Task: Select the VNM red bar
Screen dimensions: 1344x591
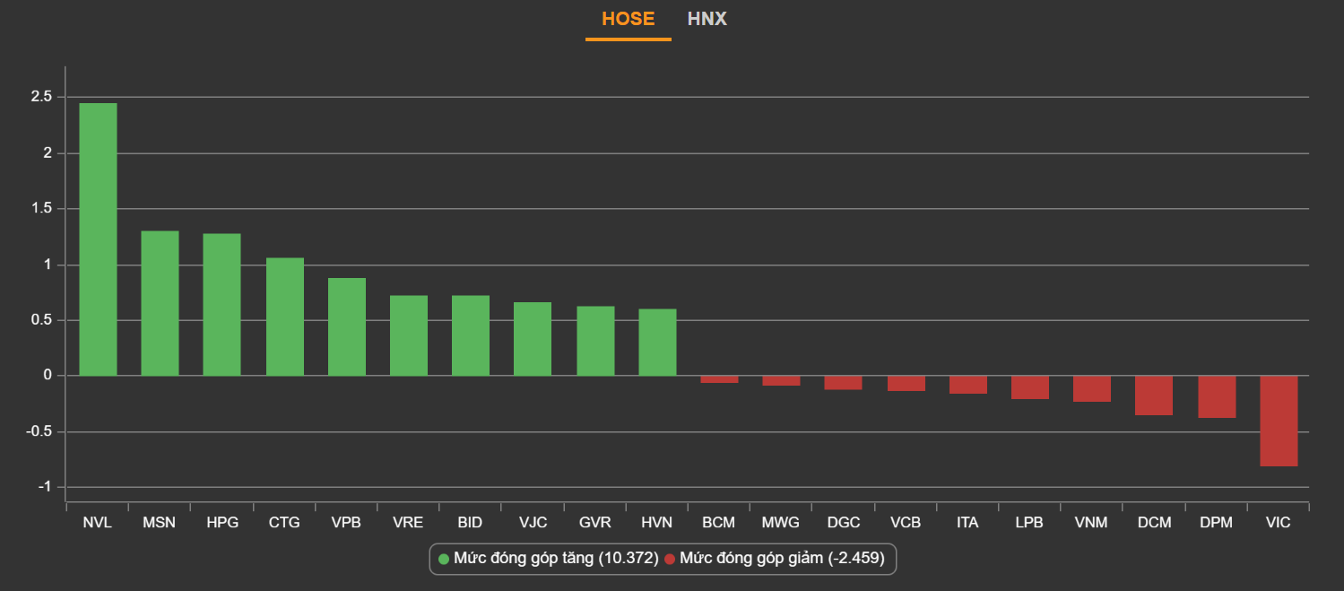Action: (x=1092, y=388)
